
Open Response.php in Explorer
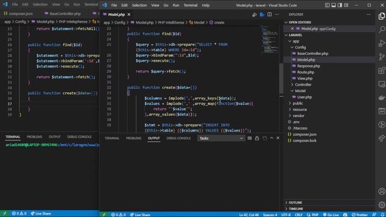tap(308, 66)
